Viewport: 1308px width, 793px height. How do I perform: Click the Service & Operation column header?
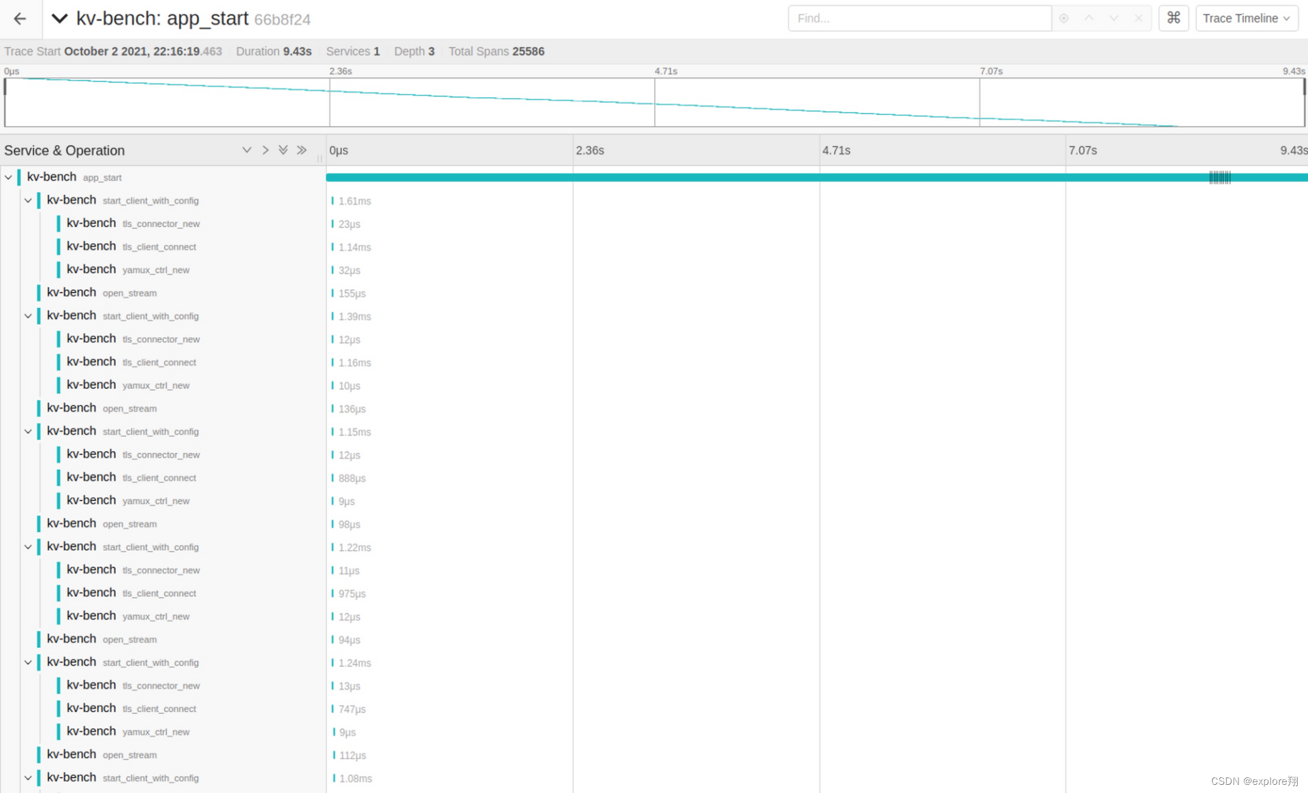point(65,151)
